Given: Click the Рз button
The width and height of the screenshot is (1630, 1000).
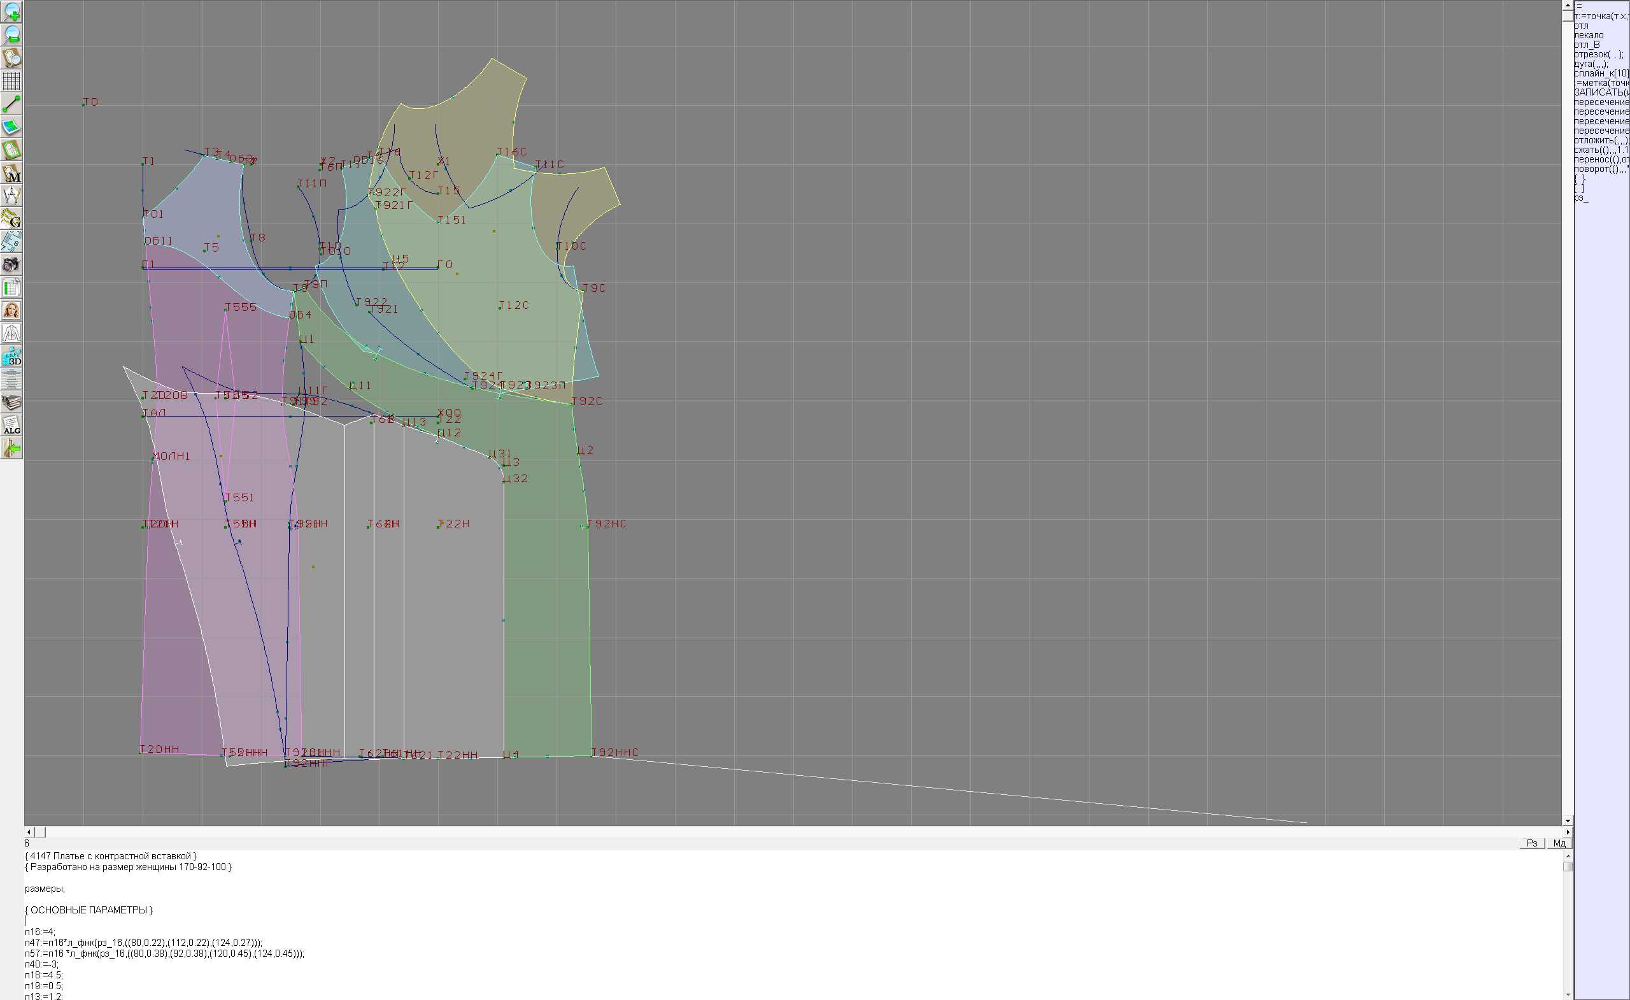Looking at the screenshot, I should click(1532, 843).
